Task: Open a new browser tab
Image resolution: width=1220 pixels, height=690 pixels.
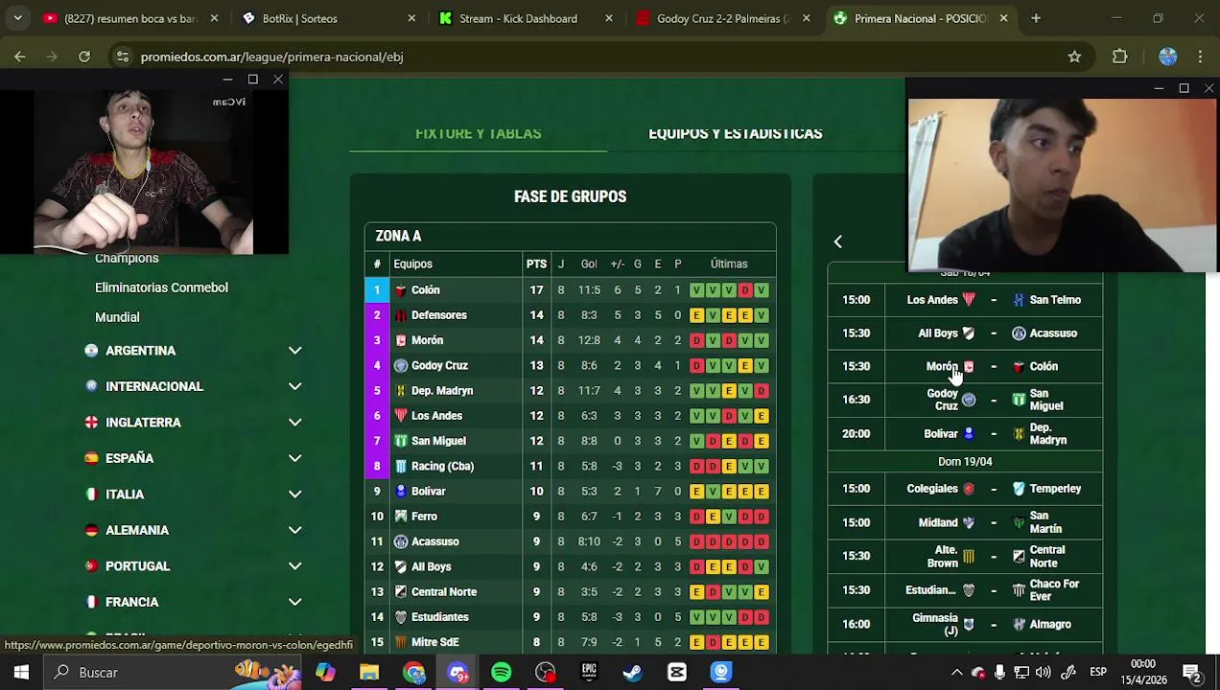Action: (1035, 18)
